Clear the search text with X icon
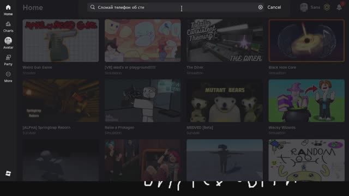 (x=260, y=7)
